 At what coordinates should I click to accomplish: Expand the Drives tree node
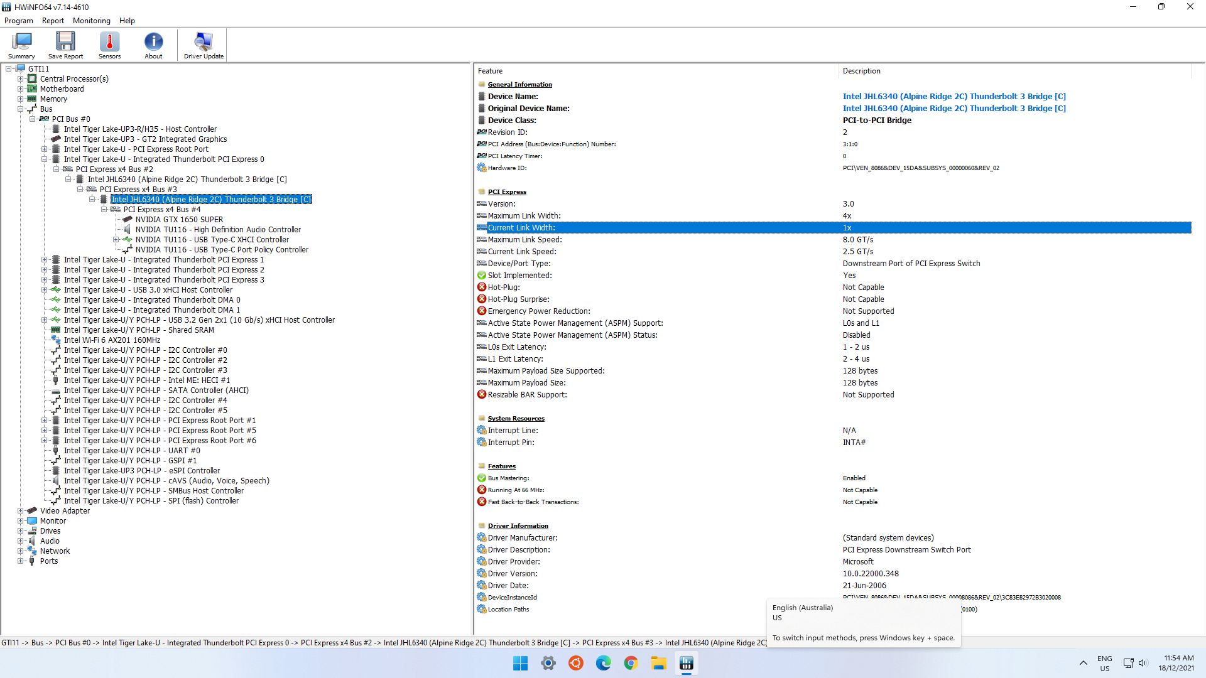20,531
